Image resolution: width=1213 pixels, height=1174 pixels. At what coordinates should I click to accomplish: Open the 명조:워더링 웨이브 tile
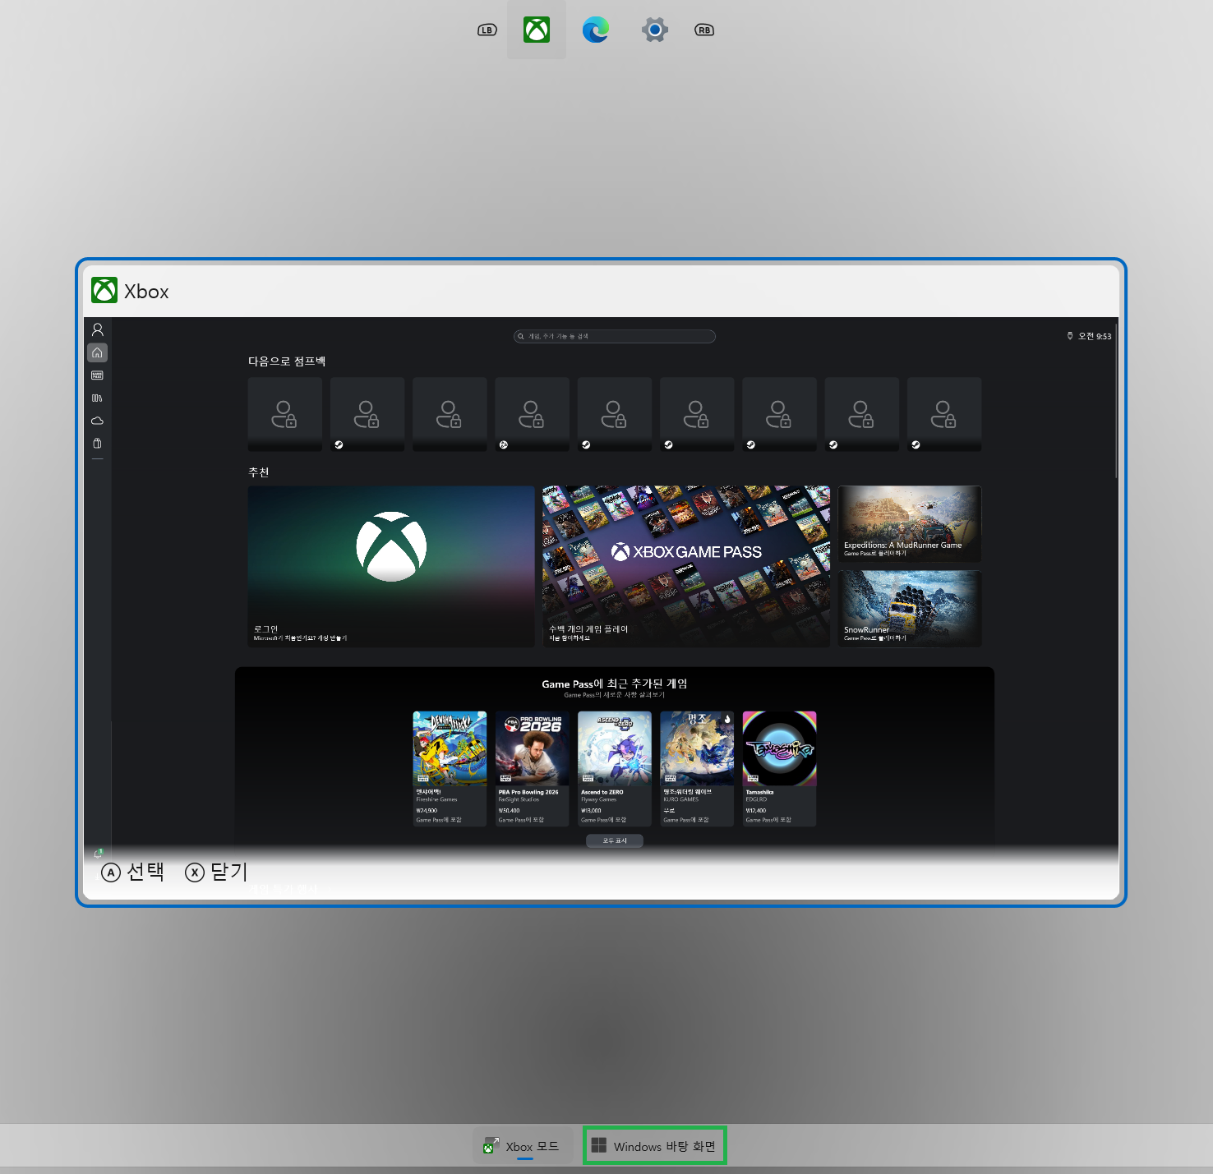[x=697, y=769]
